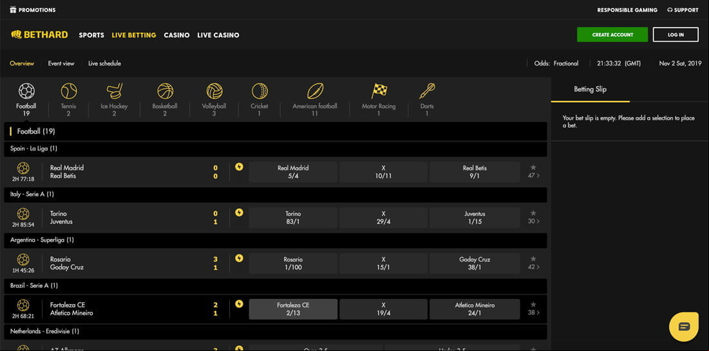Click football icon beside Torino match
709x351 pixels.
[x=23, y=214]
